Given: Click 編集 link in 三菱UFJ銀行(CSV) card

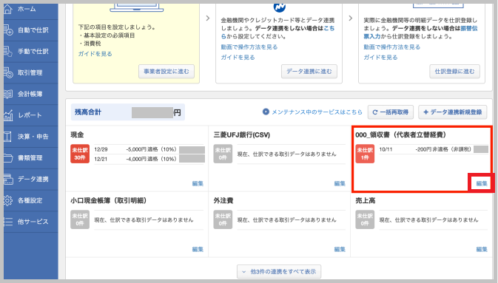Looking at the screenshot, I should point(340,183).
